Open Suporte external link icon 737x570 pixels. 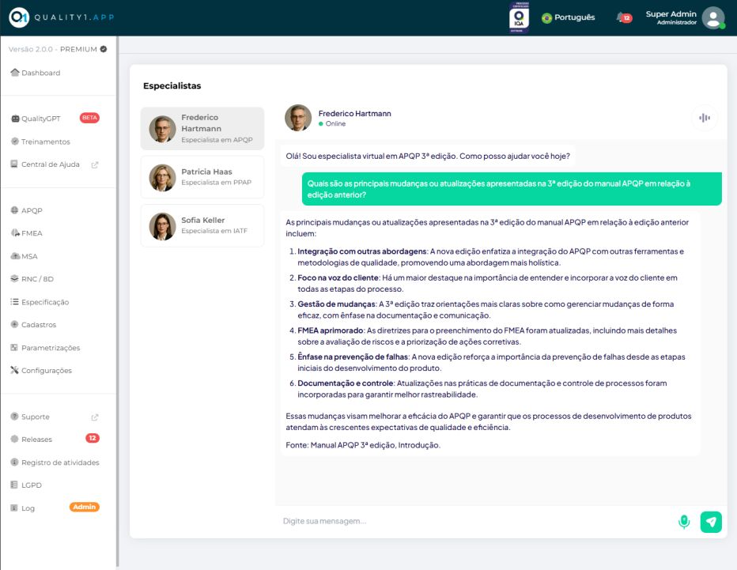[94, 417]
